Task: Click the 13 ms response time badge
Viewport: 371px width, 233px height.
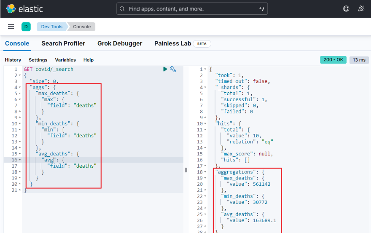Action: coord(359,60)
